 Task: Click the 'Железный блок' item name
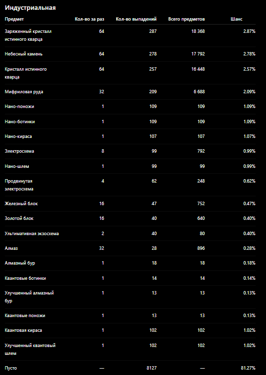tap(21, 204)
